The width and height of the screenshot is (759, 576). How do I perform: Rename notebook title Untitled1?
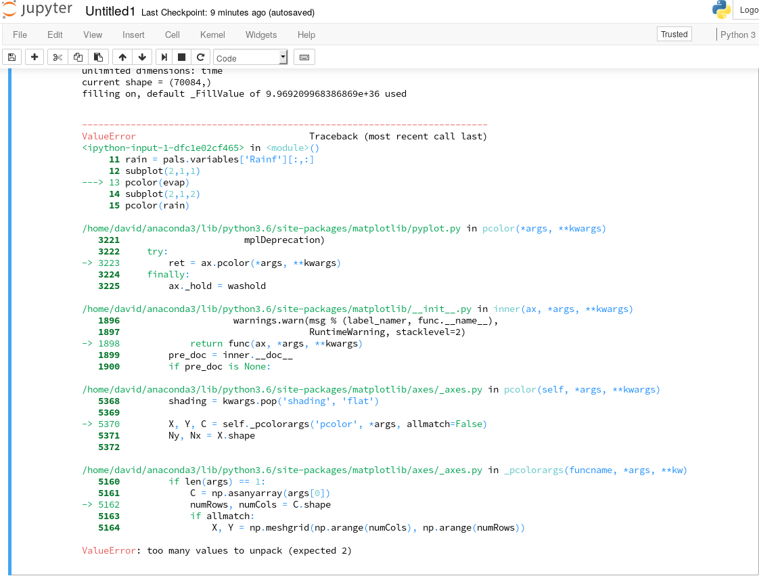(x=110, y=12)
